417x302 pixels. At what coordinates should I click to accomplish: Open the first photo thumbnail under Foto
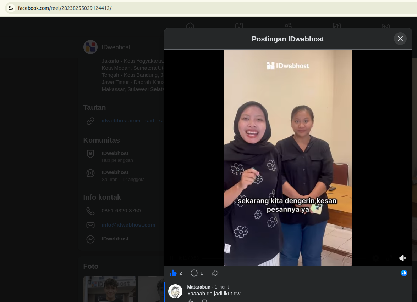(x=110, y=289)
